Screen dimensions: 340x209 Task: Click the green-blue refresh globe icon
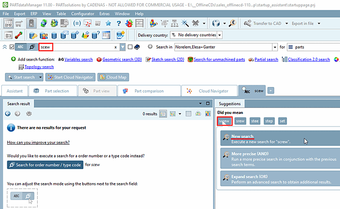(44, 23)
